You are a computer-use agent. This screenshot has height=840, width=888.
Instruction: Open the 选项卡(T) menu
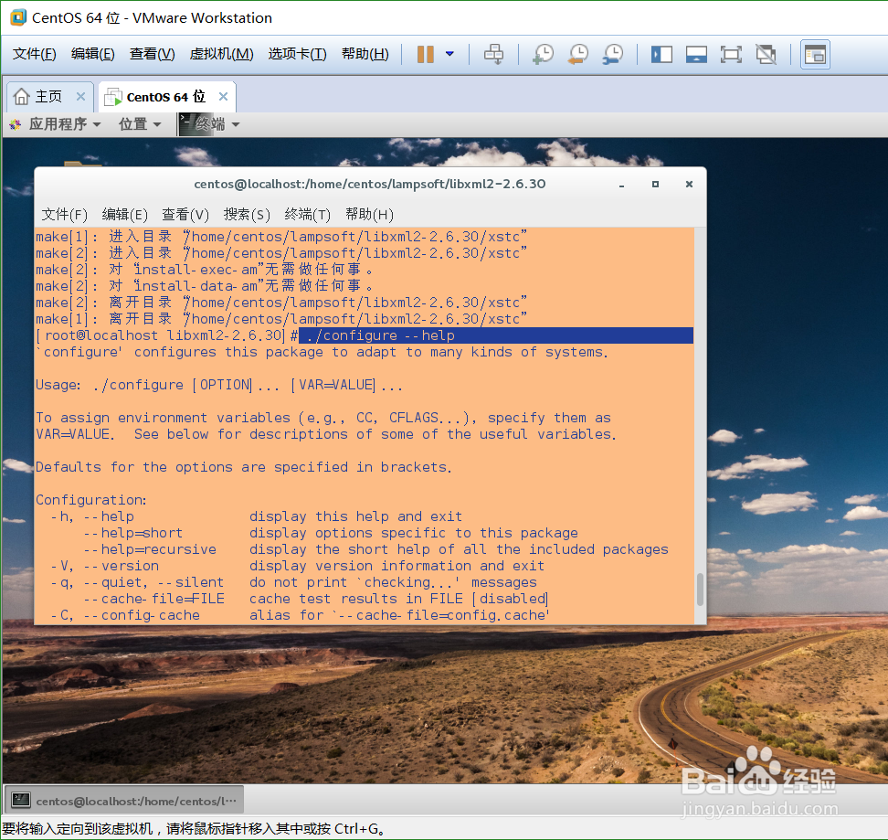pyautogui.click(x=297, y=54)
